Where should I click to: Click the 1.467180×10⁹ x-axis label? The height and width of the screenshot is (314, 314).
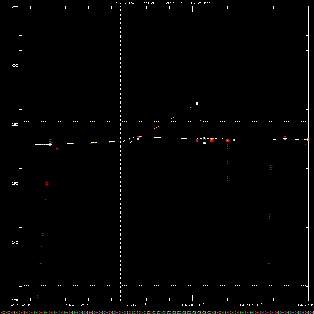click(193, 305)
